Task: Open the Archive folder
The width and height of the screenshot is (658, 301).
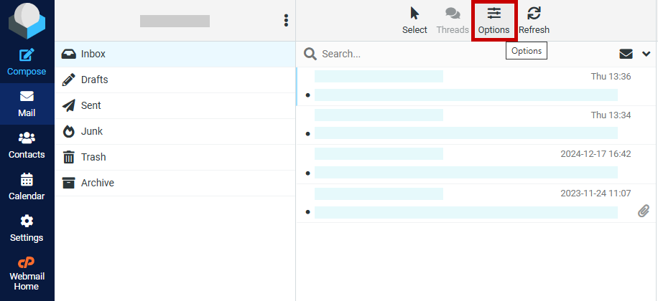Action: (x=175, y=183)
